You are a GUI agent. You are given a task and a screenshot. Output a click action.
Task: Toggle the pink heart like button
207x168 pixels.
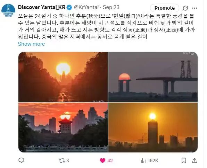pyautogui.click(x=102, y=160)
